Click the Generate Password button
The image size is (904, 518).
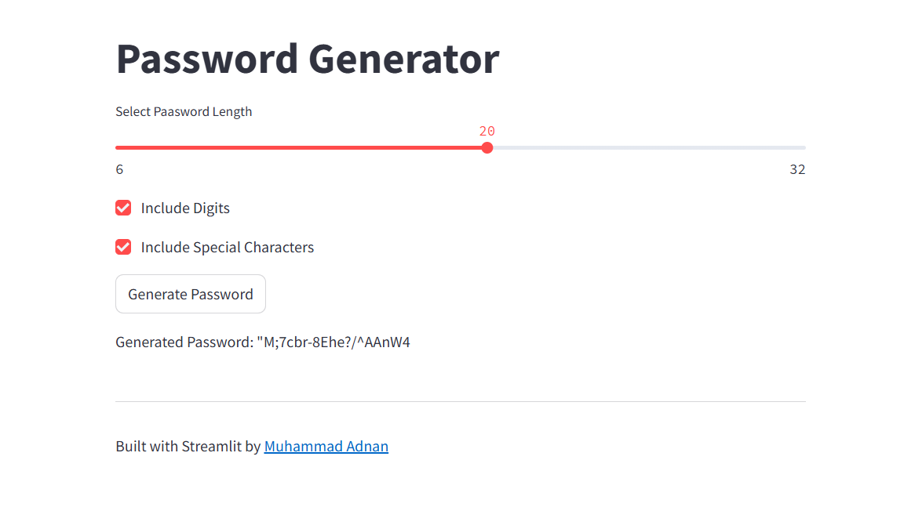[x=191, y=295]
